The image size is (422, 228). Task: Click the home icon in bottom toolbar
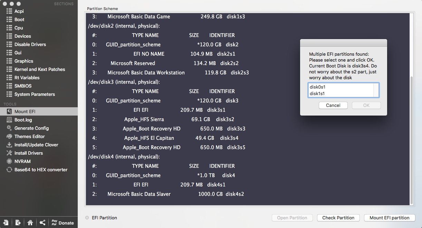[30, 223]
